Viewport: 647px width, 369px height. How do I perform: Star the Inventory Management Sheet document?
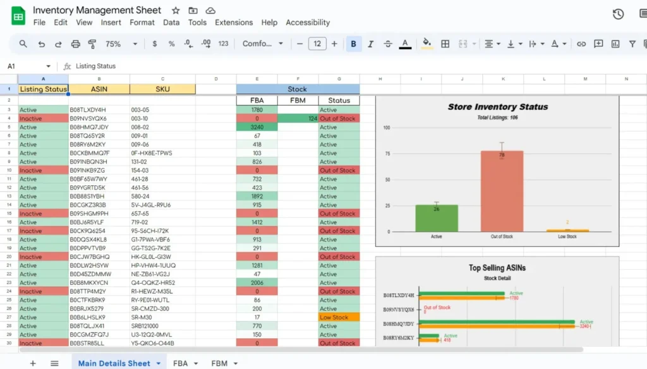tap(176, 11)
